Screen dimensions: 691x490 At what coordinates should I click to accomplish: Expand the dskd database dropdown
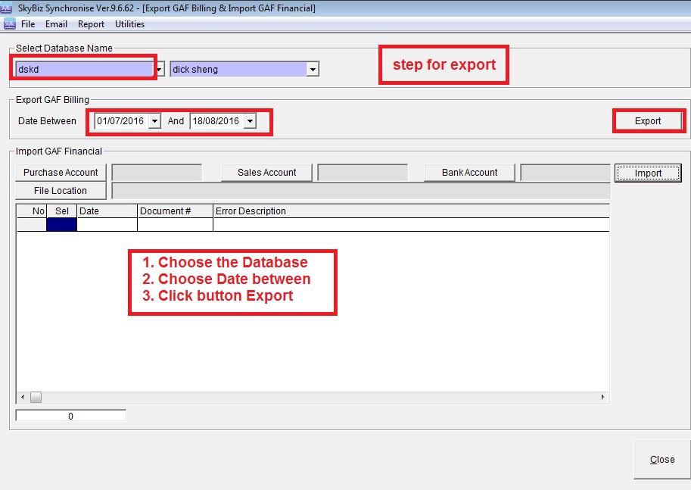point(160,70)
